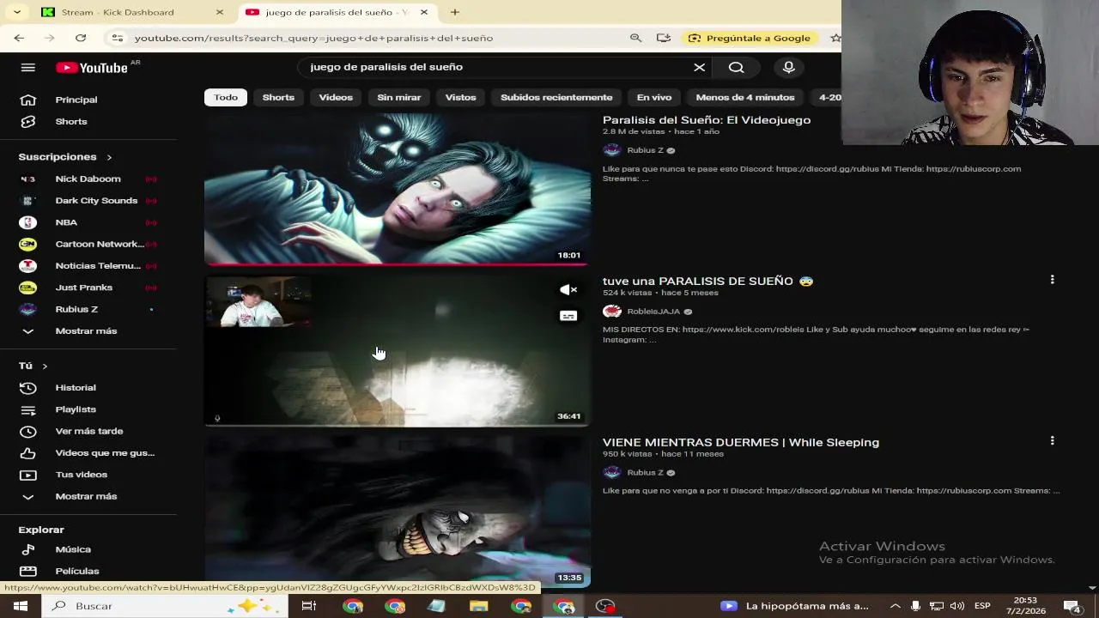This screenshot has width=1099, height=618.
Task: Start voice search with the microphone
Action: (788, 67)
